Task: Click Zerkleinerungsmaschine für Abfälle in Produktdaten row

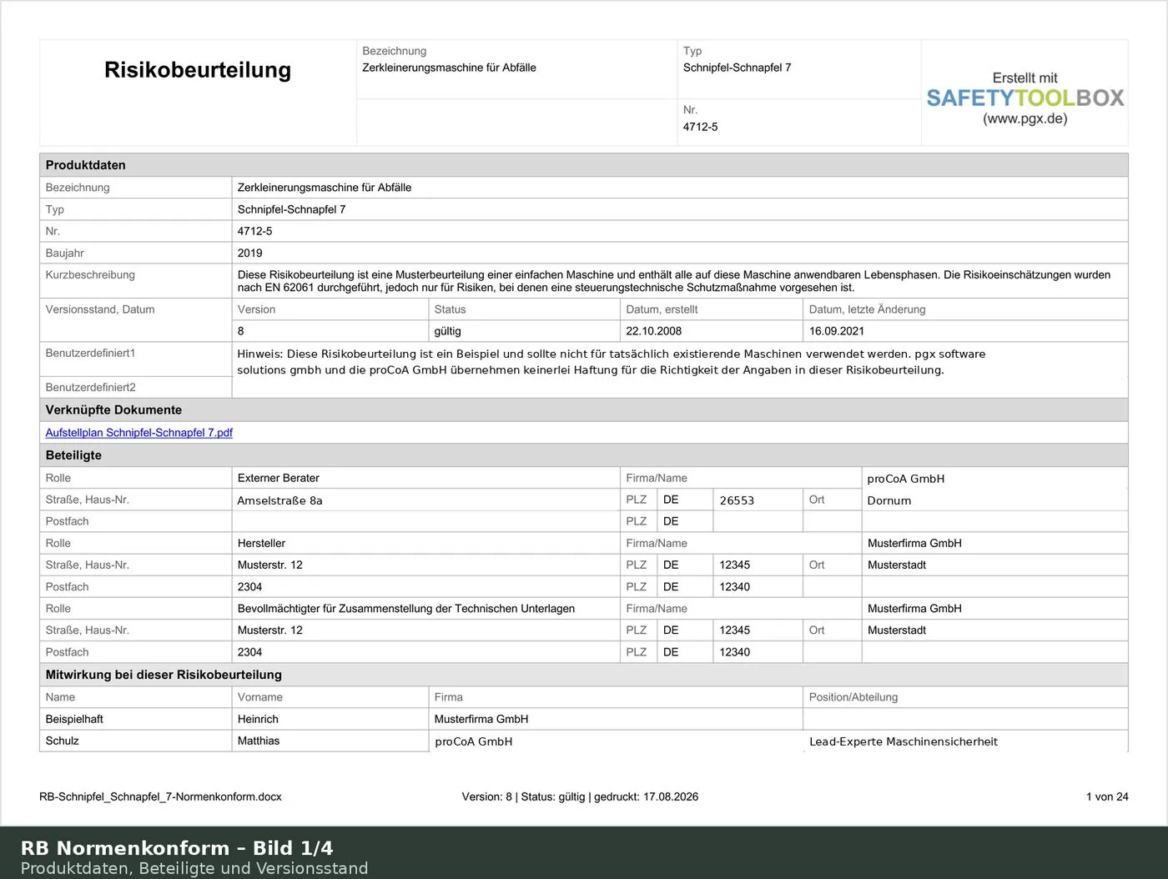Action: (324, 188)
